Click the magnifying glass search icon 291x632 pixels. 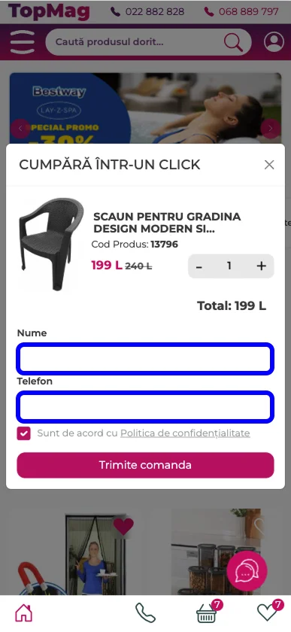click(x=233, y=42)
